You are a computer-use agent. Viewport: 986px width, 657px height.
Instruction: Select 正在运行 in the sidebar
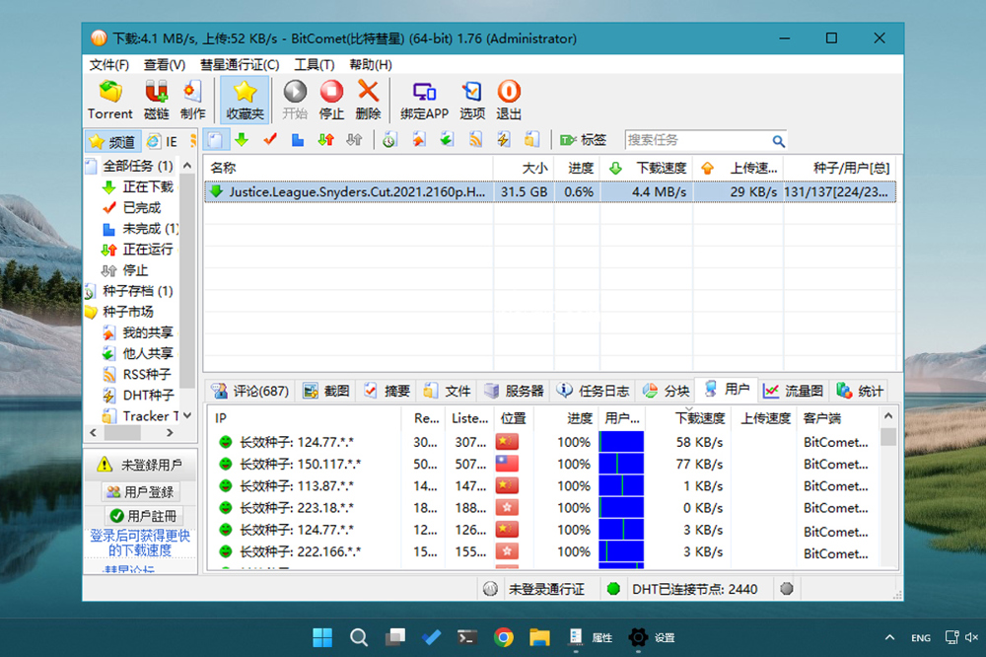click(147, 250)
